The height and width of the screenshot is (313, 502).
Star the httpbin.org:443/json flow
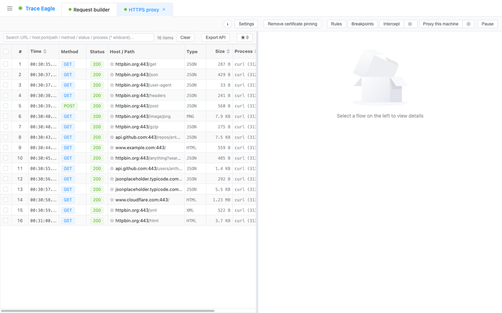(112, 75)
